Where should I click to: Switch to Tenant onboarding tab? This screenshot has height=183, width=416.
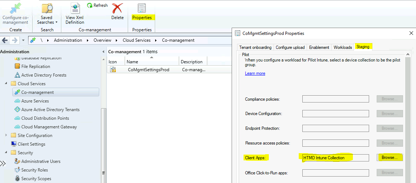255,47
